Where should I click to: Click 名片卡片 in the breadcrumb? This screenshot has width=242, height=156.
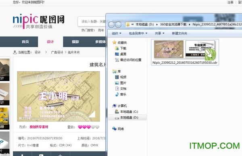click(x=74, y=52)
